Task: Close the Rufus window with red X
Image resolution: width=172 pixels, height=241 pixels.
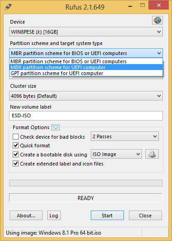Action: pyautogui.click(x=159, y=5)
